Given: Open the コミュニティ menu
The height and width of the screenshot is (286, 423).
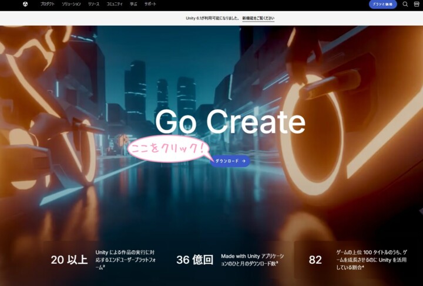Looking at the screenshot, I should tap(115, 4).
